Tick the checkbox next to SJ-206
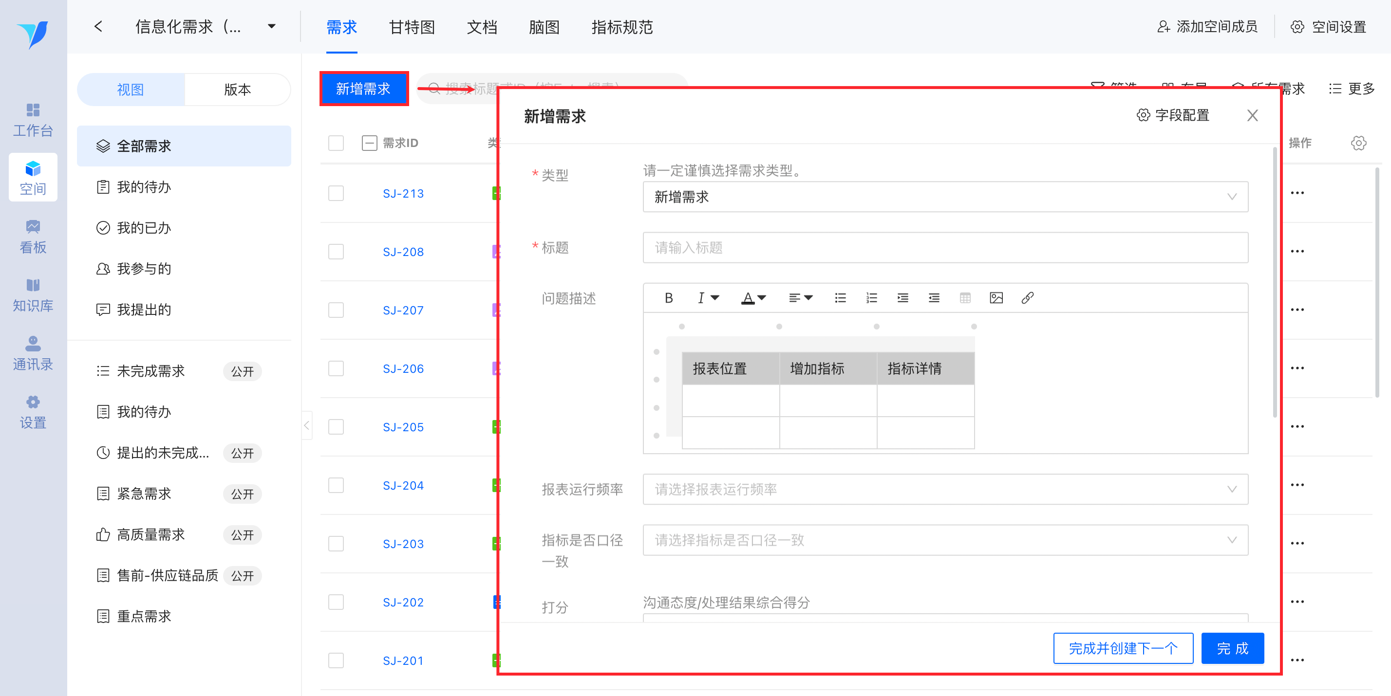This screenshot has width=1391, height=696. coord(336,368)
